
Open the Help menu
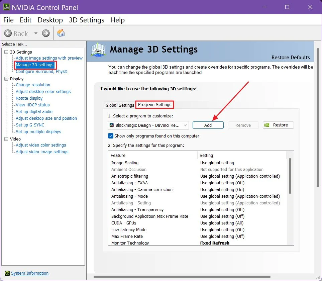[117, 20]
